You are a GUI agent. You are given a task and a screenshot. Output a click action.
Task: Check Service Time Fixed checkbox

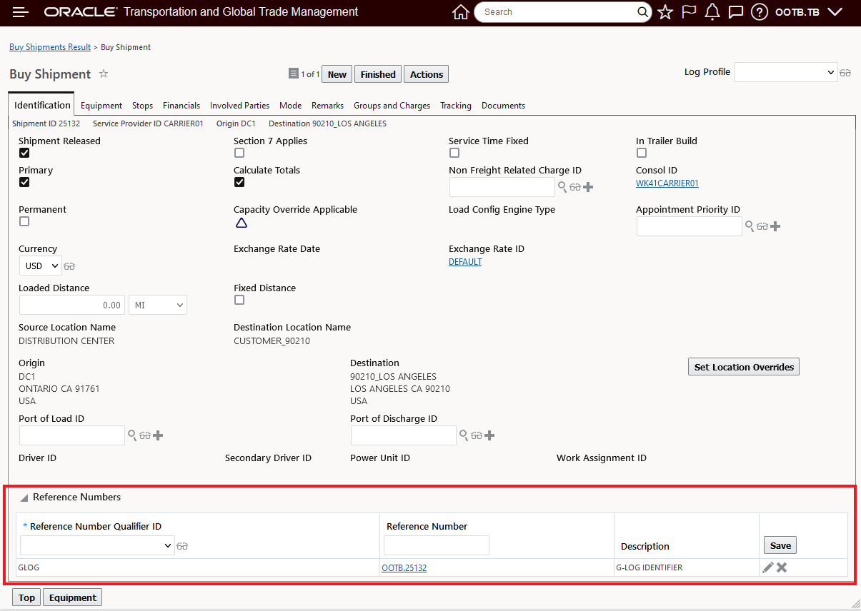click(454, 153)
